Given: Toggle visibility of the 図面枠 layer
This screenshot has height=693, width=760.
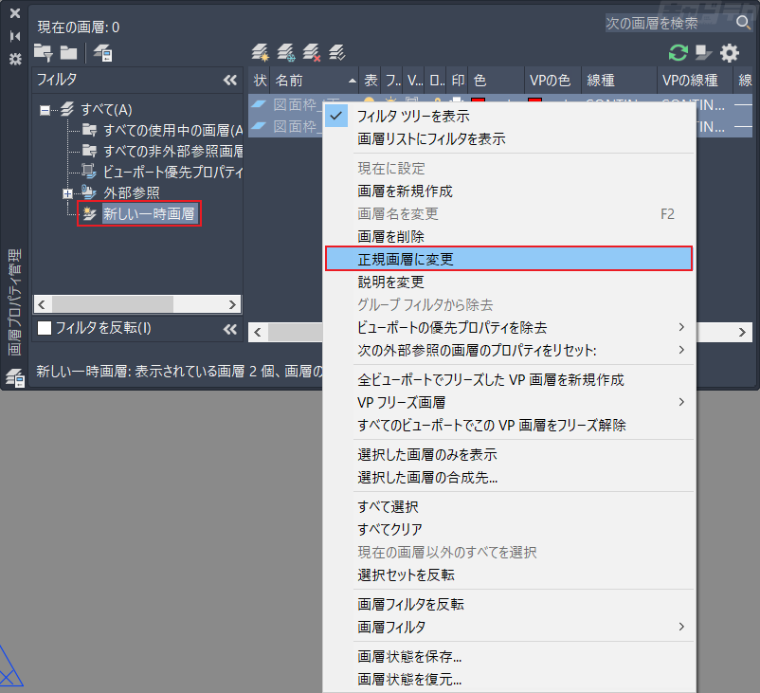Looking at the screenshot, I should (x=370, y=101).
